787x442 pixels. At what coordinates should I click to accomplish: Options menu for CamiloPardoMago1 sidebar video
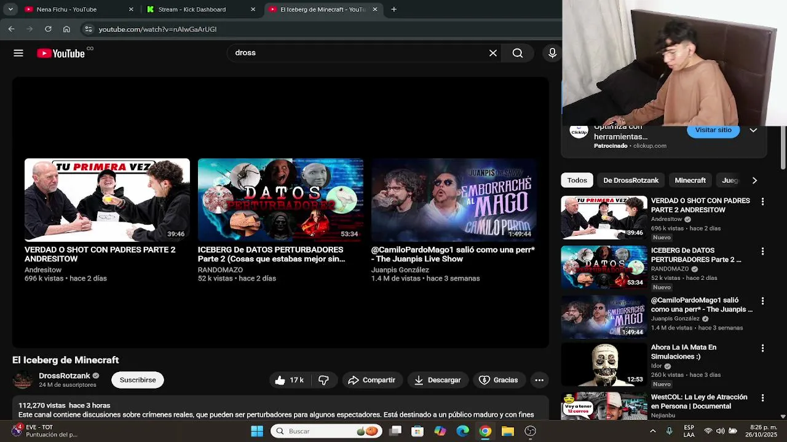click(x=762, y=301)
